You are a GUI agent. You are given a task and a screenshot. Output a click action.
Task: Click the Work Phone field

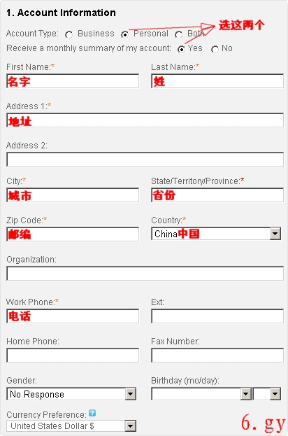tap(73, 316)
